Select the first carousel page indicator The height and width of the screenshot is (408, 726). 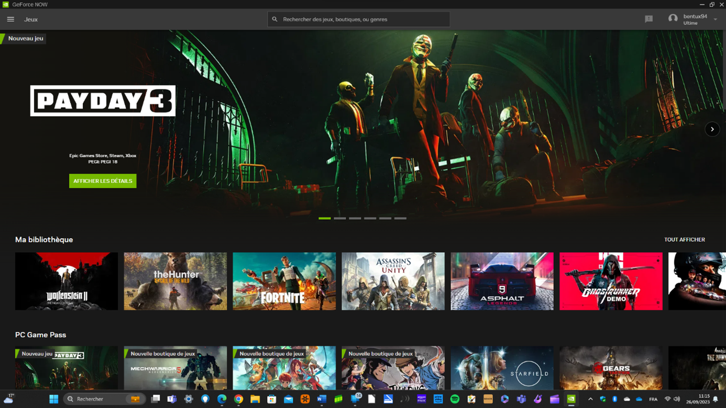(324, 218)
